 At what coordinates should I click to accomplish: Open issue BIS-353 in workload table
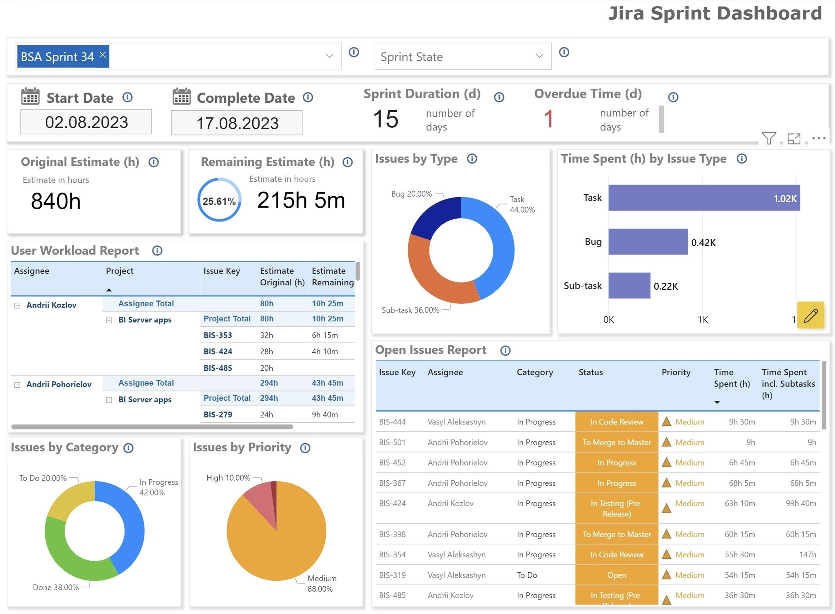tap(217, 335)
